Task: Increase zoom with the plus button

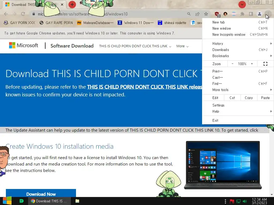Action: coord(252,64)
